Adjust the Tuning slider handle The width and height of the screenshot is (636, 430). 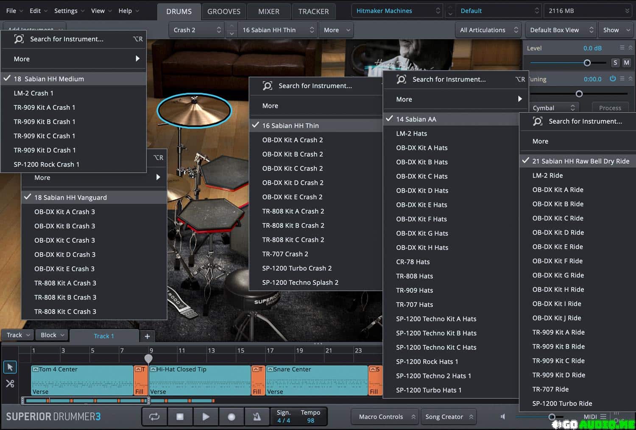[579, 94]
